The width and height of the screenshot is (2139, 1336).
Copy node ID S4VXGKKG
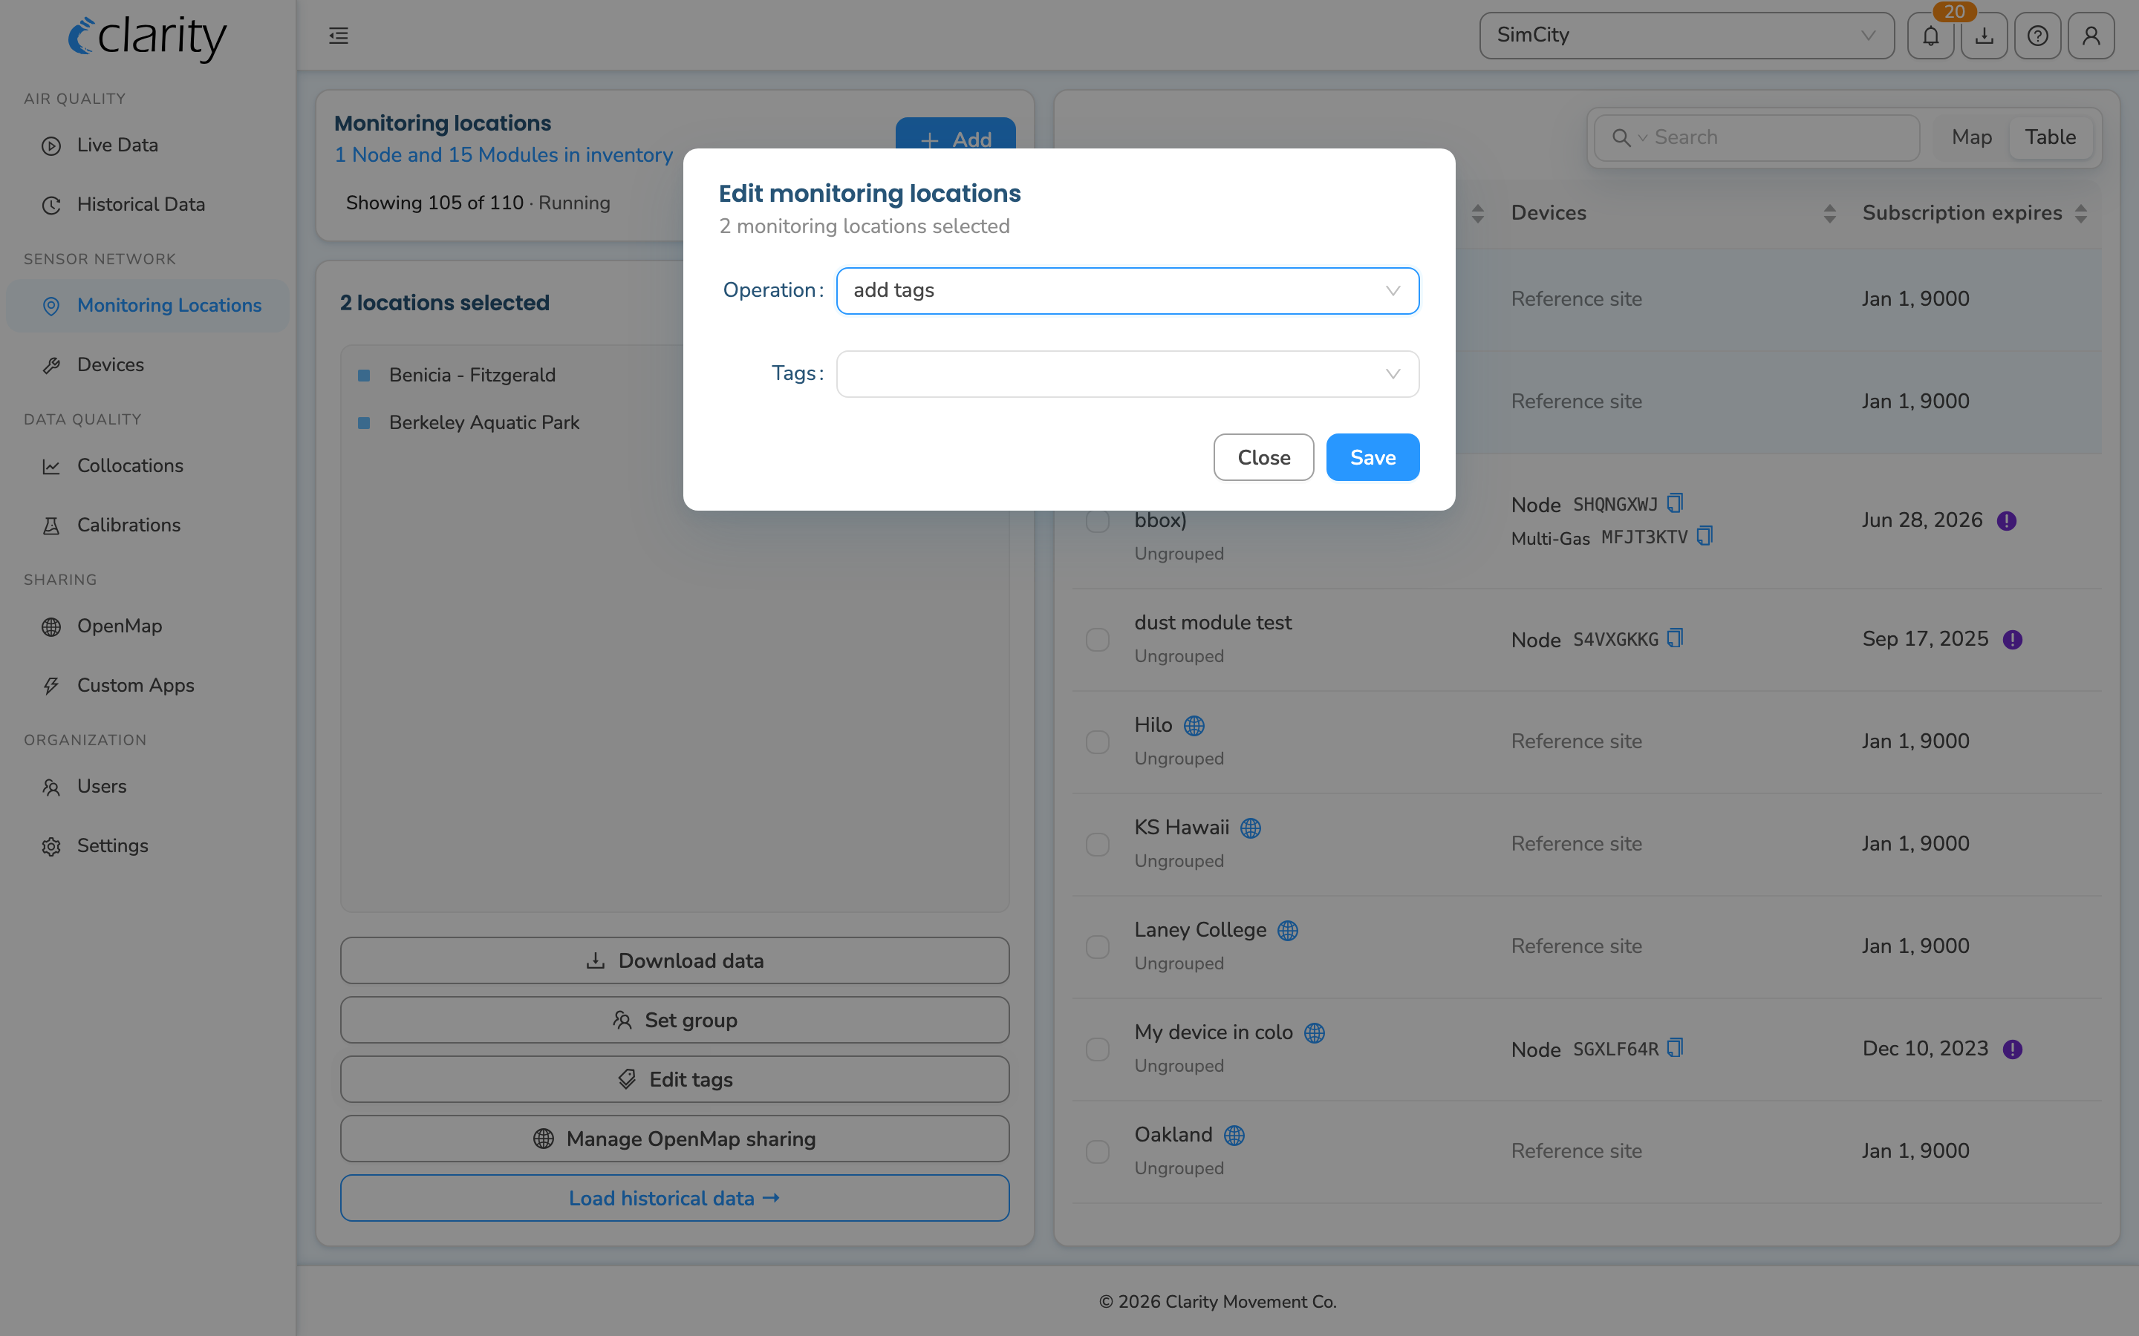[1675, 638]
